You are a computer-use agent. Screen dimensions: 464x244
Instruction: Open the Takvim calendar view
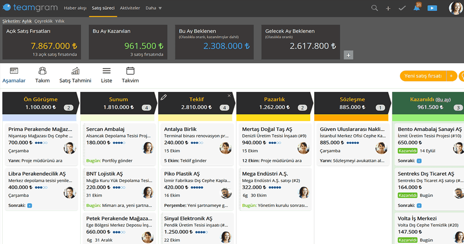[130, 75]
